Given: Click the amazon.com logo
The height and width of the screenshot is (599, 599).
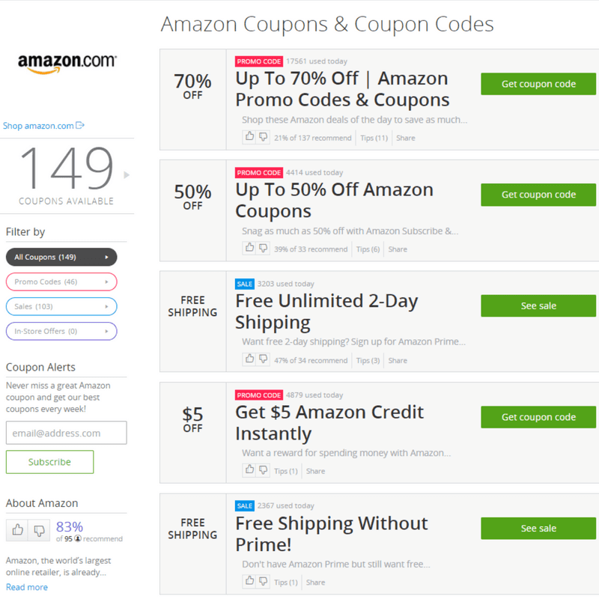Looking at the screenshot, I should click(x=67, y=64).
